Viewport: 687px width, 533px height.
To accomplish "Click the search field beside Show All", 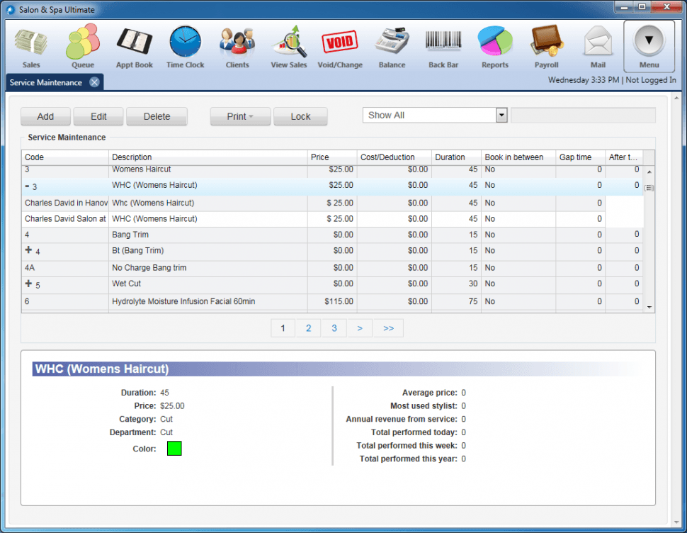I will click(x=583, y=116).
